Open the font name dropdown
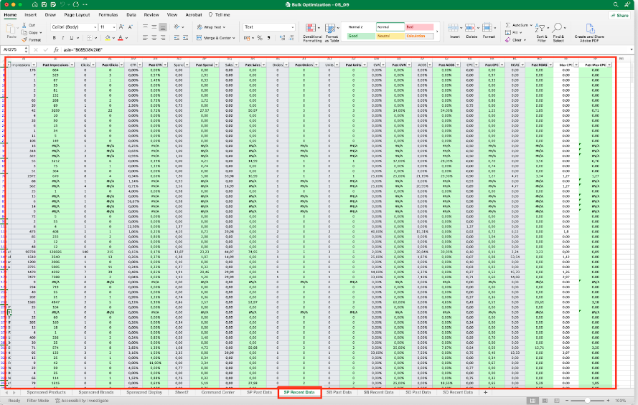Viewport: 638px width, 405px height. (95, 27)
